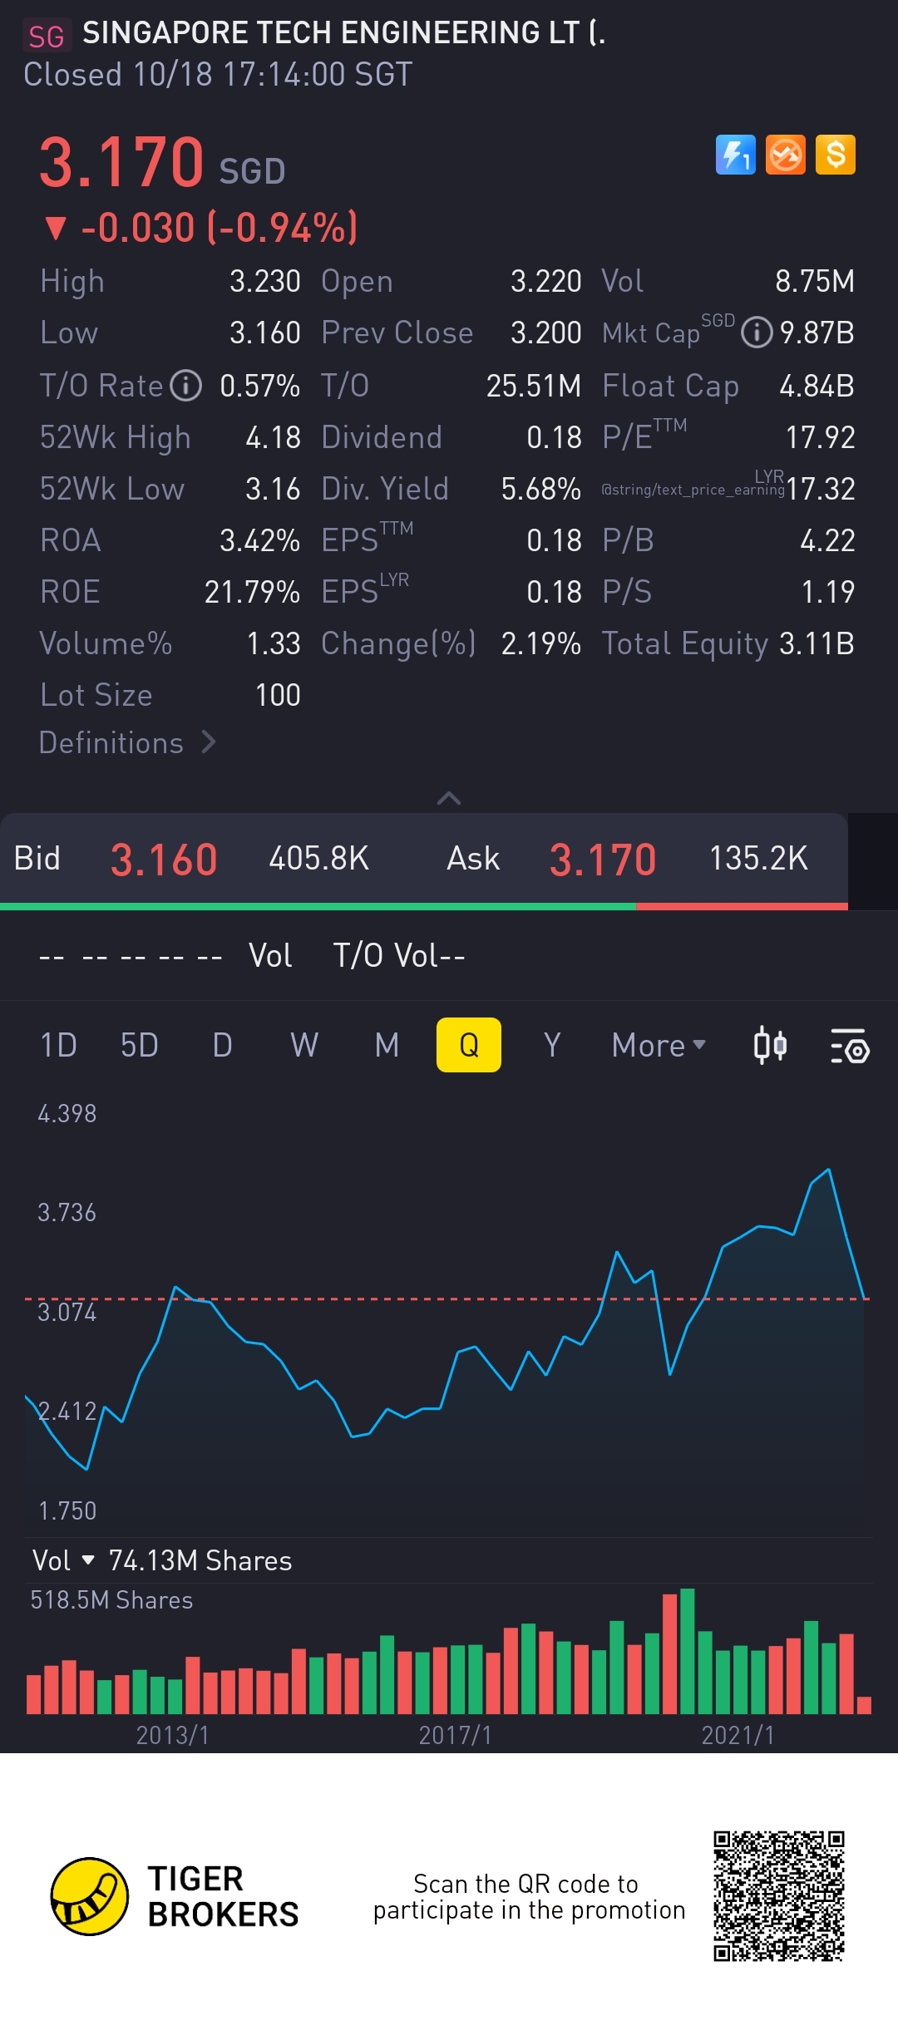
Task: Tap the Div. Yield value 5.68%
Action: (540, 489)
